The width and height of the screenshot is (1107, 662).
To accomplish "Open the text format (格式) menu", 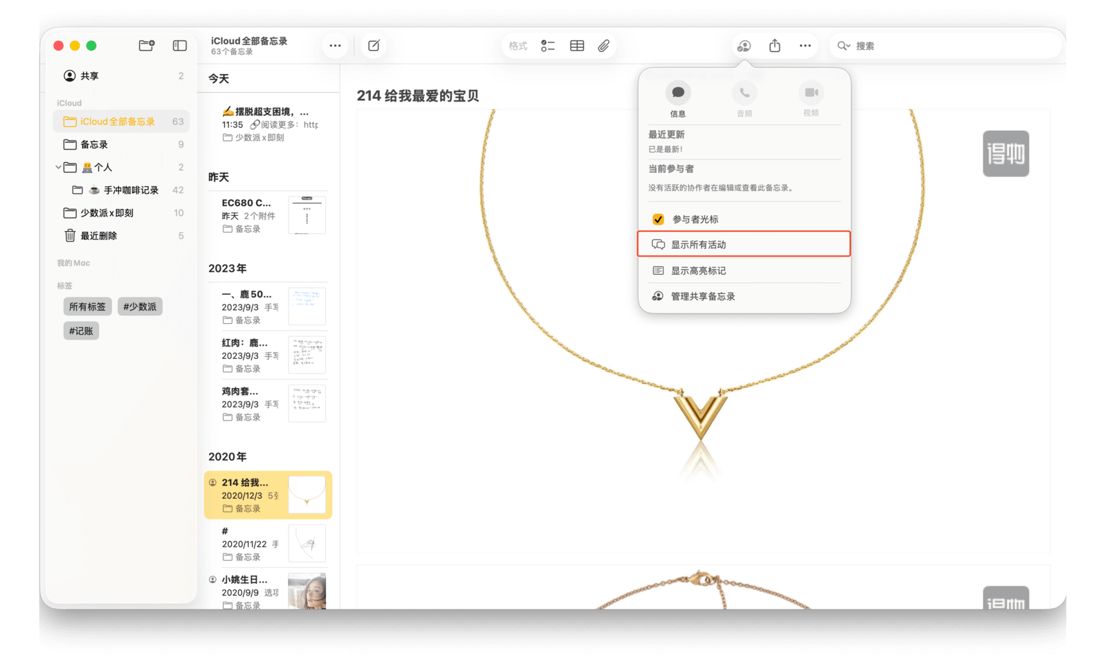I will (518, 46).
